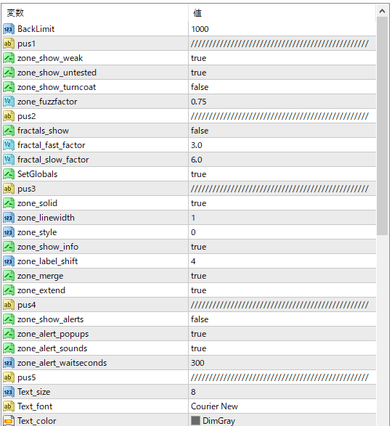This screenshot has height=426, width=392.
Task: Select the false value of zone_show_alerts
Action: click(x=200, y=319)
